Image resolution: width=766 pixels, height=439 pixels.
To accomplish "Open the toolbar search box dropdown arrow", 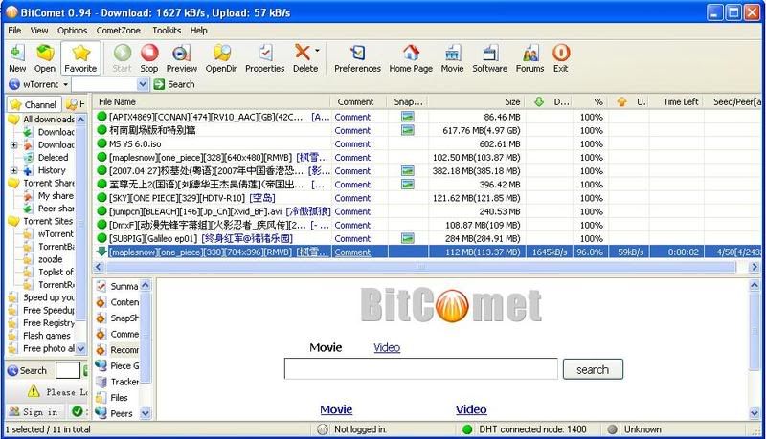I will pos(143,84).
